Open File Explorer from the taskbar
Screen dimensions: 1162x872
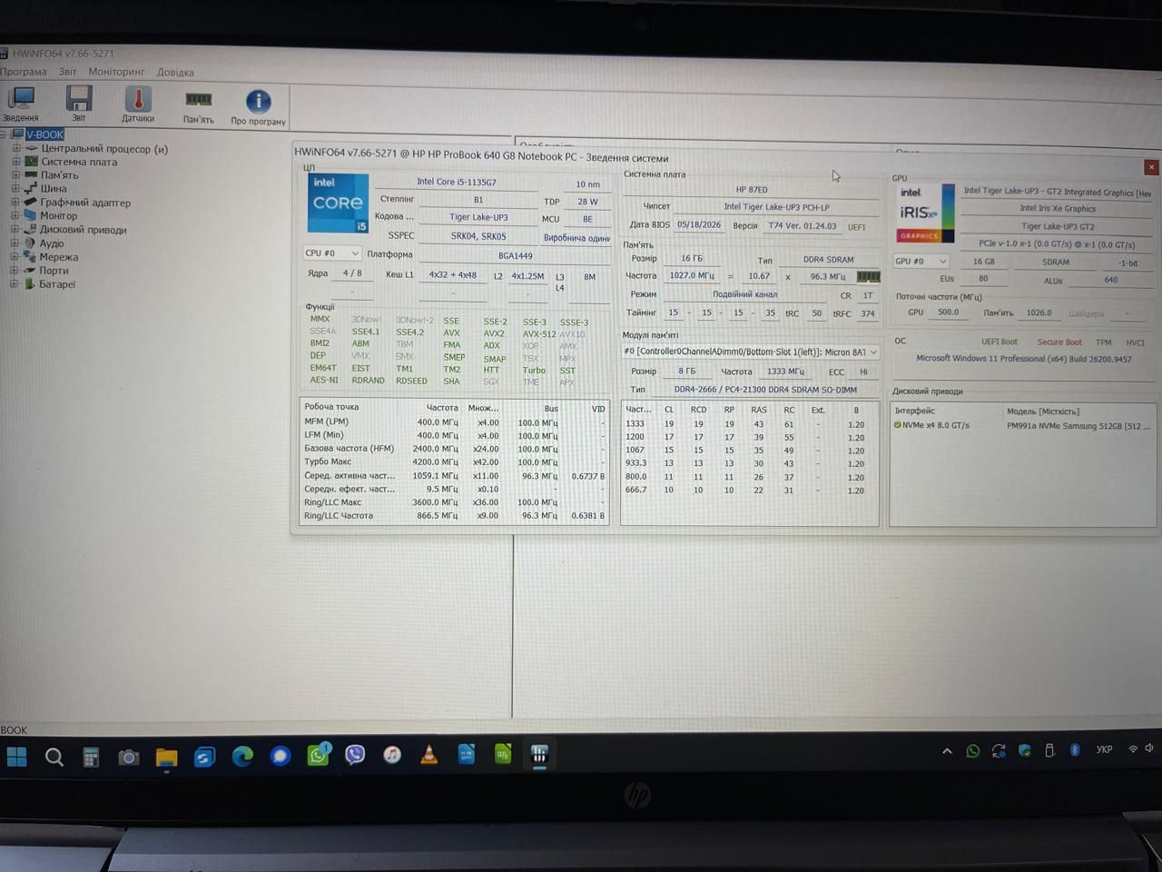coord(166,757)
